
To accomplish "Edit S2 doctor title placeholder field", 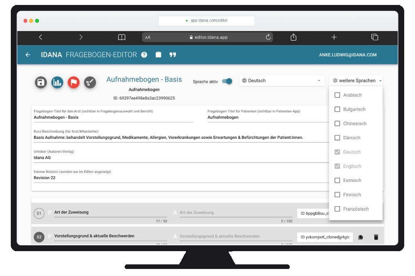I will [236, 236].
